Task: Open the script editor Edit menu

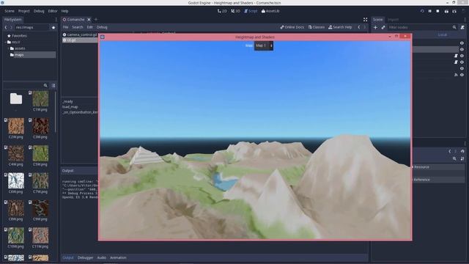Action: 89,27
